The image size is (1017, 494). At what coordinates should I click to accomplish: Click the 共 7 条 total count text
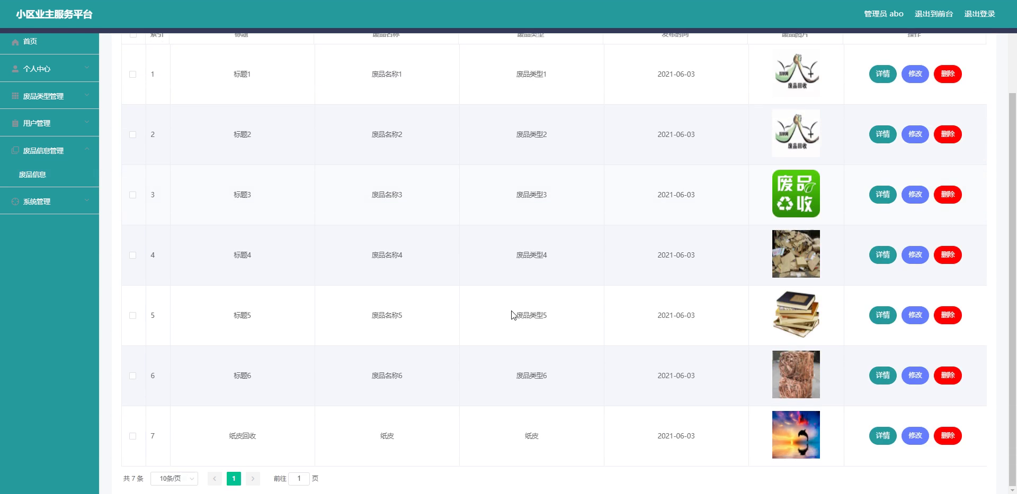[x=133, y=479]
